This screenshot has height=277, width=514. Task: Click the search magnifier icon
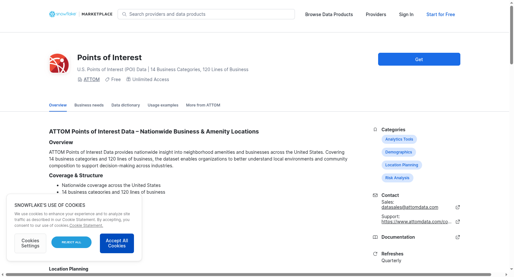[x=124, y=14]
